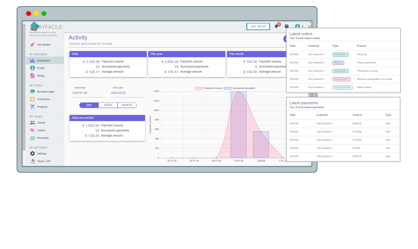Click the Settings gear icon
This screenshot has height=249, width=418.
point(32,153)
